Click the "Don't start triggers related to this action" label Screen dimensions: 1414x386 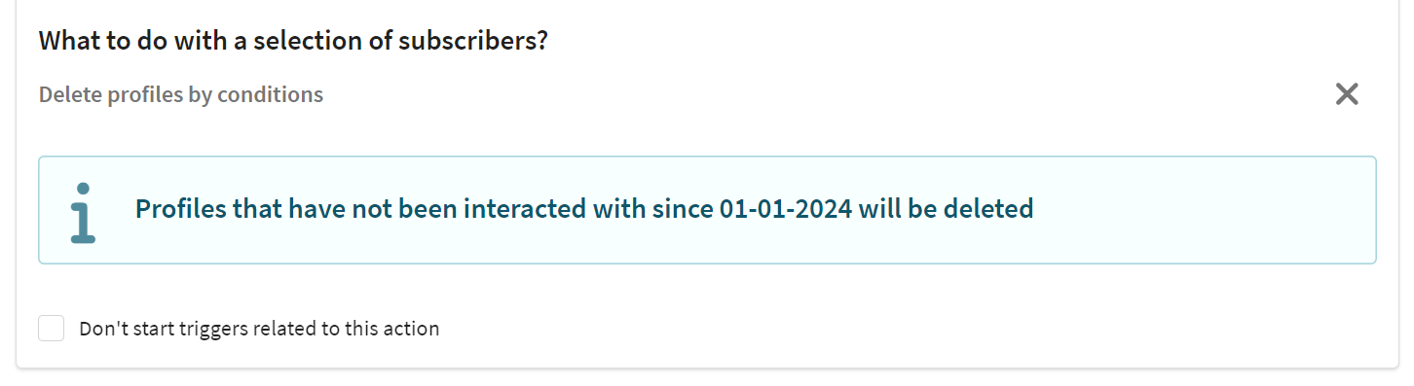[x=259, y=329]
